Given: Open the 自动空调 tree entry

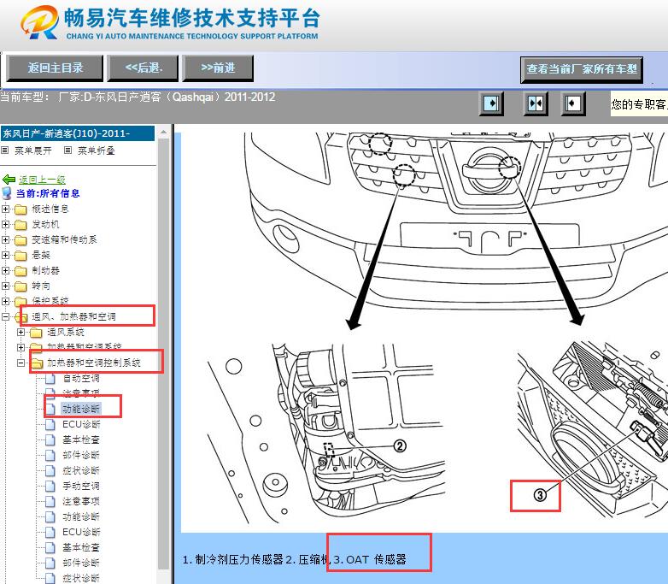Looking at the screenshot, I should tap(81, 379).
